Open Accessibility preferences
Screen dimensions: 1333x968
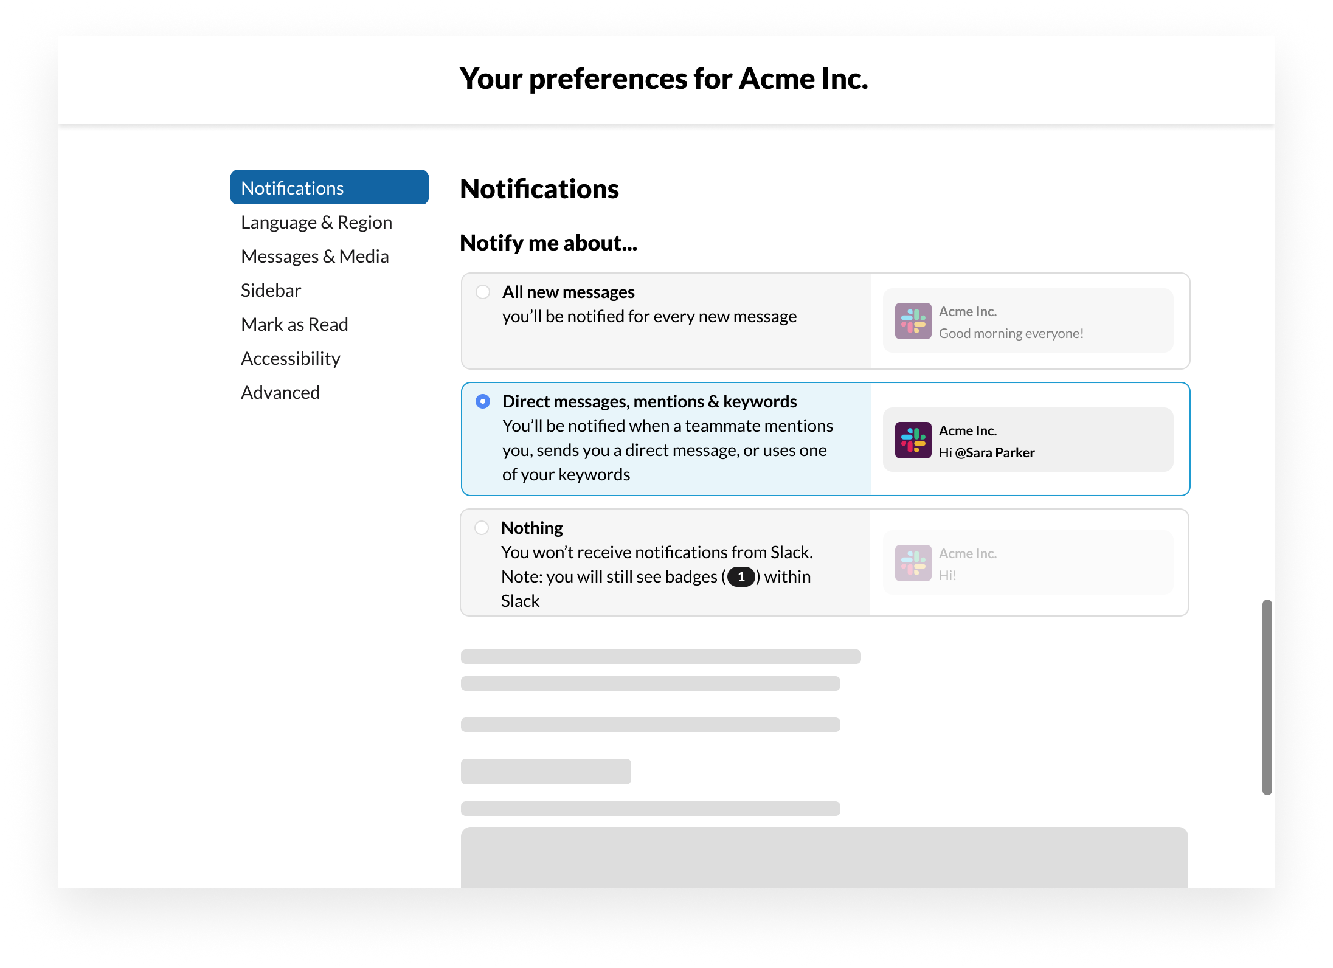tap(291, 359)
